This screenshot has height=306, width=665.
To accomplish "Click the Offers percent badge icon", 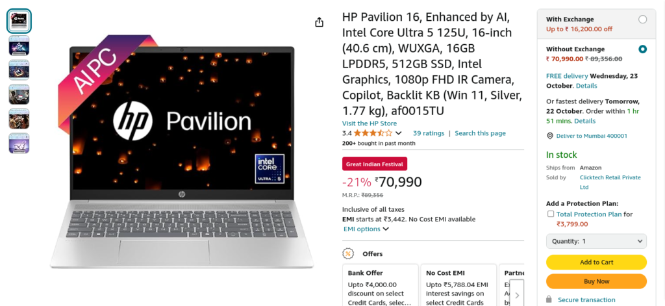I will [x=348, y=253].
